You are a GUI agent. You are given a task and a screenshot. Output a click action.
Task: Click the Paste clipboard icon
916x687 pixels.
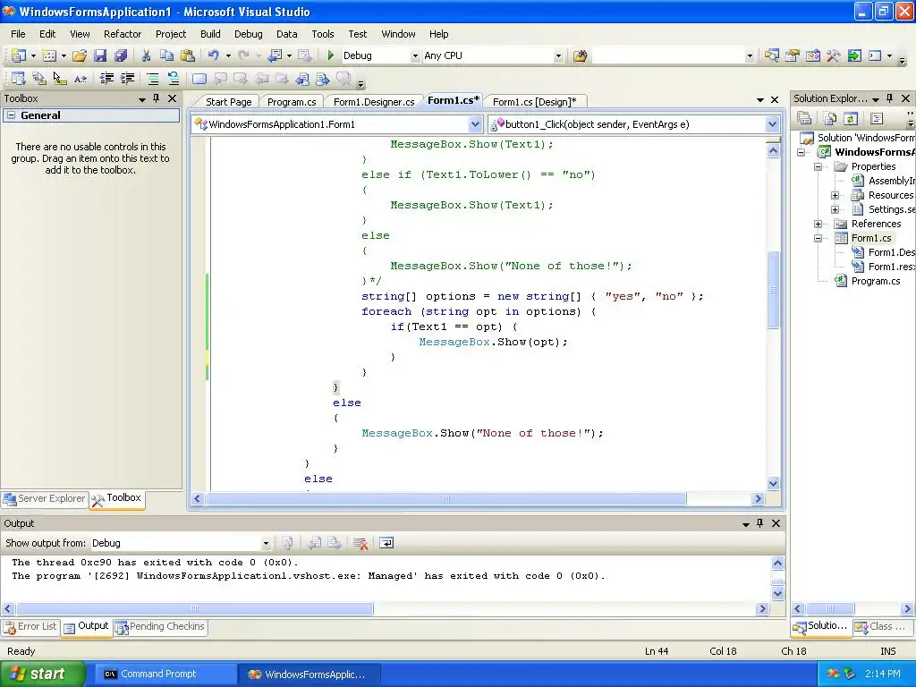pos(188,55)
